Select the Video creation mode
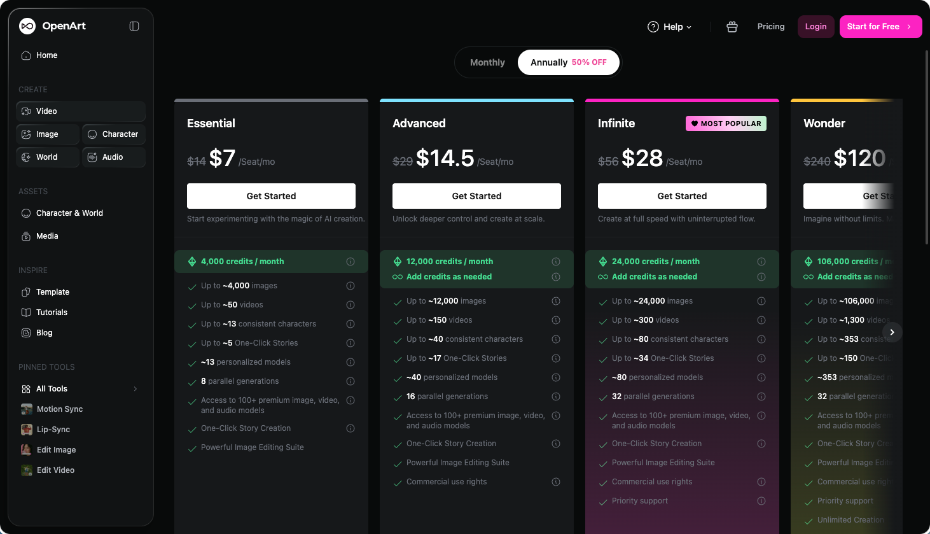Viewport: 930px width, 534px height. [81, 111]
